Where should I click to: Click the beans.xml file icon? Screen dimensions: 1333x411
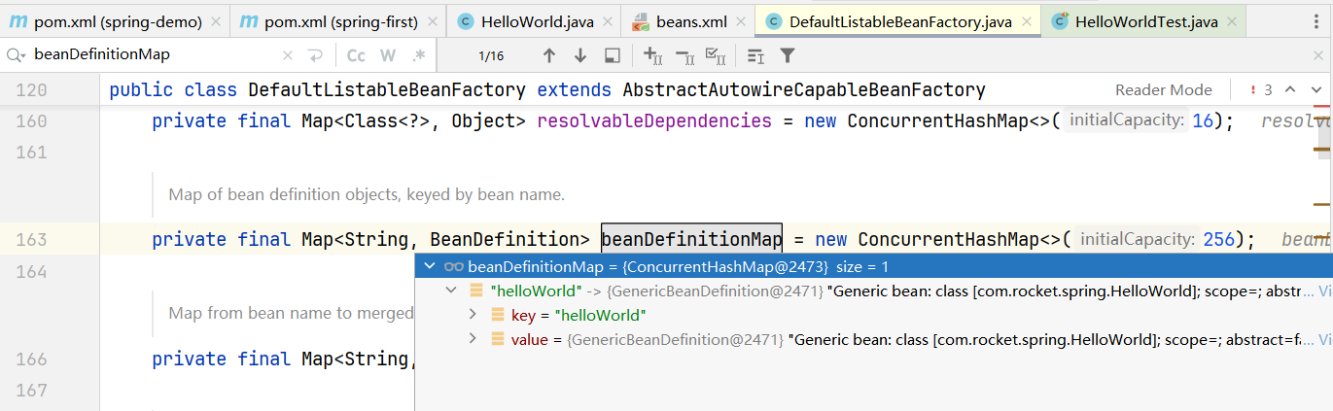pyautogui.click(x=641, y=21)
